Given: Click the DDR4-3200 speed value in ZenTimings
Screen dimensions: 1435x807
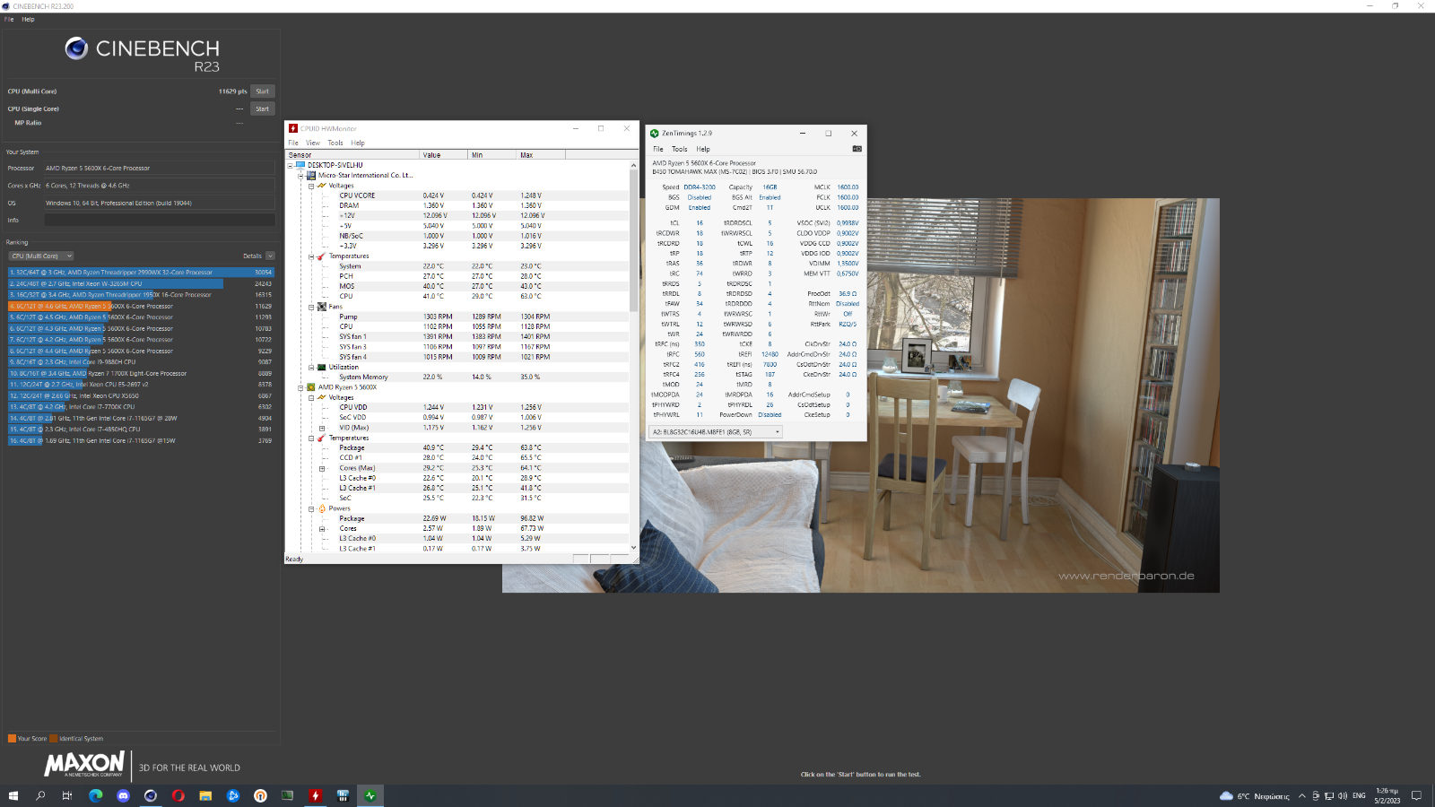Looking at the screenshot, I should (700, 187).
